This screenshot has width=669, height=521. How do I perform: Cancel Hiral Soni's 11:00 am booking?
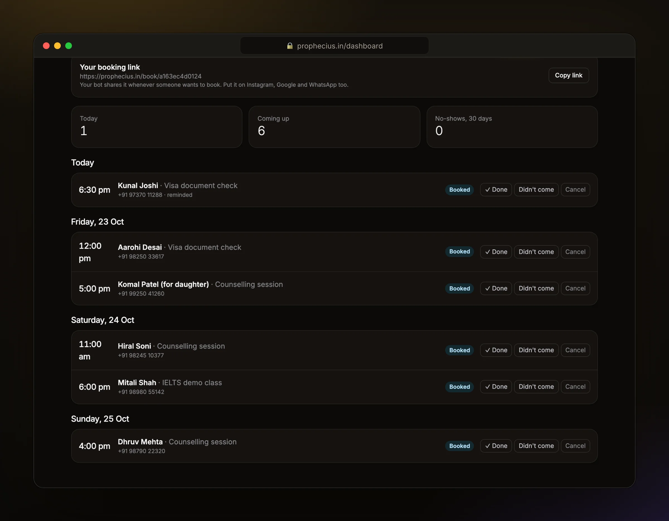click(x=575, y=350)
